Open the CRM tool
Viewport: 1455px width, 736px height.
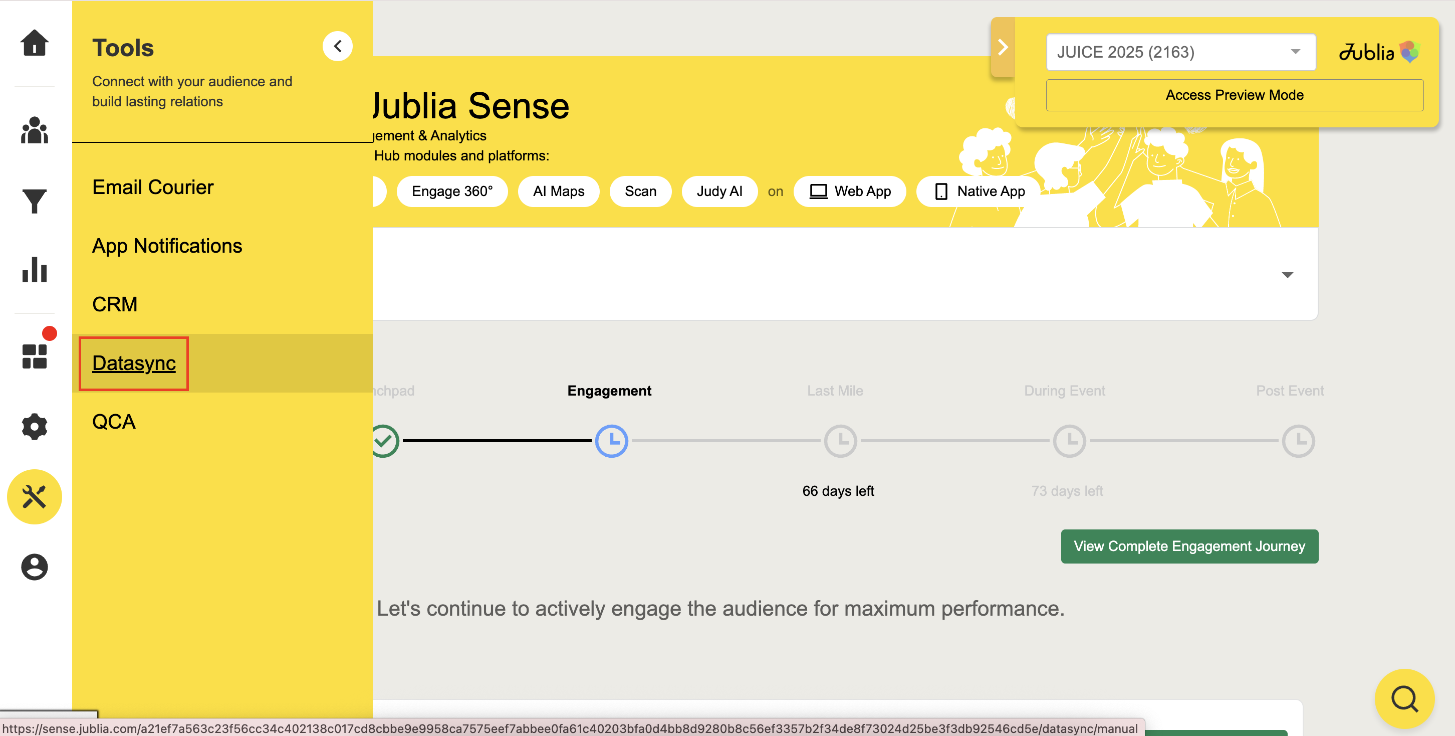coord(115,304)
